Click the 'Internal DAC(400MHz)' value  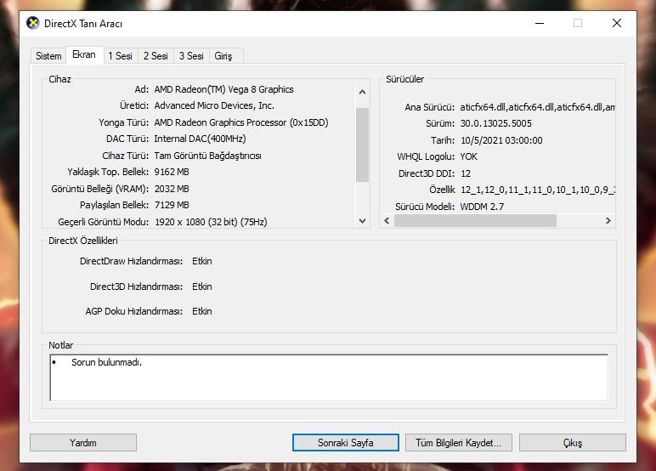coord(200,139)
